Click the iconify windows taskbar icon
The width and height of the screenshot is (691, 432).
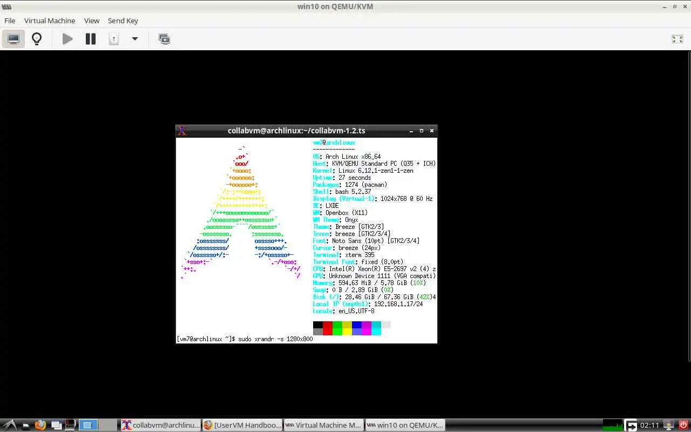(56, 425)
